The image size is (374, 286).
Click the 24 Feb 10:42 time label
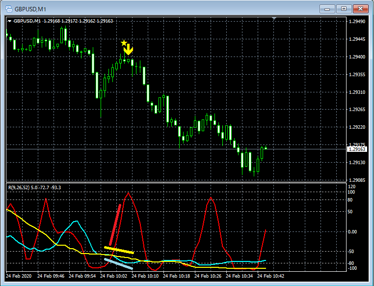tap(271, 276)
